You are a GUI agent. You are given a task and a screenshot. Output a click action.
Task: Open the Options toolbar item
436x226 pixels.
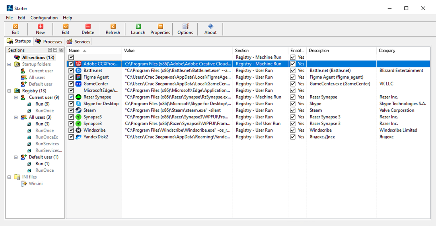(x=185, y=29)
